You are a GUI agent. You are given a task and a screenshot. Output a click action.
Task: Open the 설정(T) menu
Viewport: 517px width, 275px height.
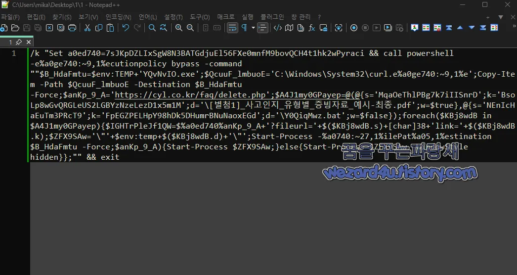173,17
